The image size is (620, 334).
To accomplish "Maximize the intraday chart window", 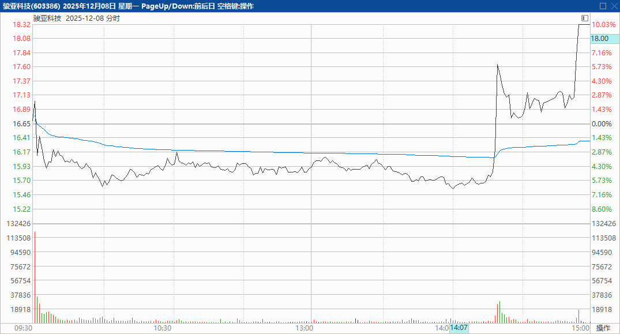I will pyautogui.click(x=603, y=6).
